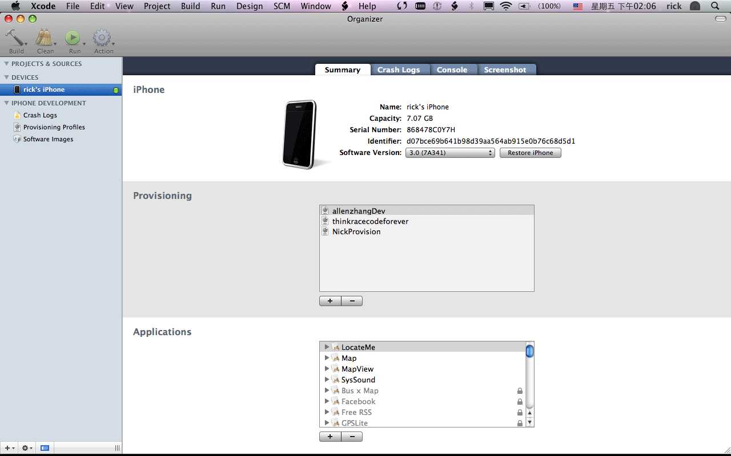Expand the MapView application row
This screenshot has width=731, height=456.
coord(327,369)
